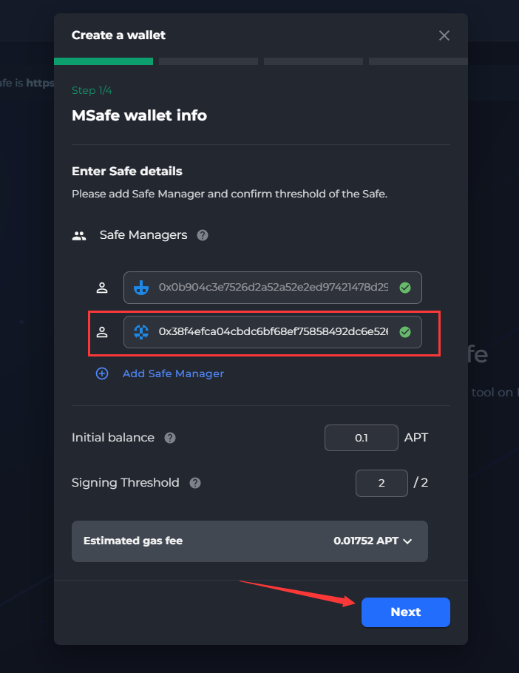519x673 pixels.
Task: Click the Add Safe Manager link
Action: coord(173,373)
